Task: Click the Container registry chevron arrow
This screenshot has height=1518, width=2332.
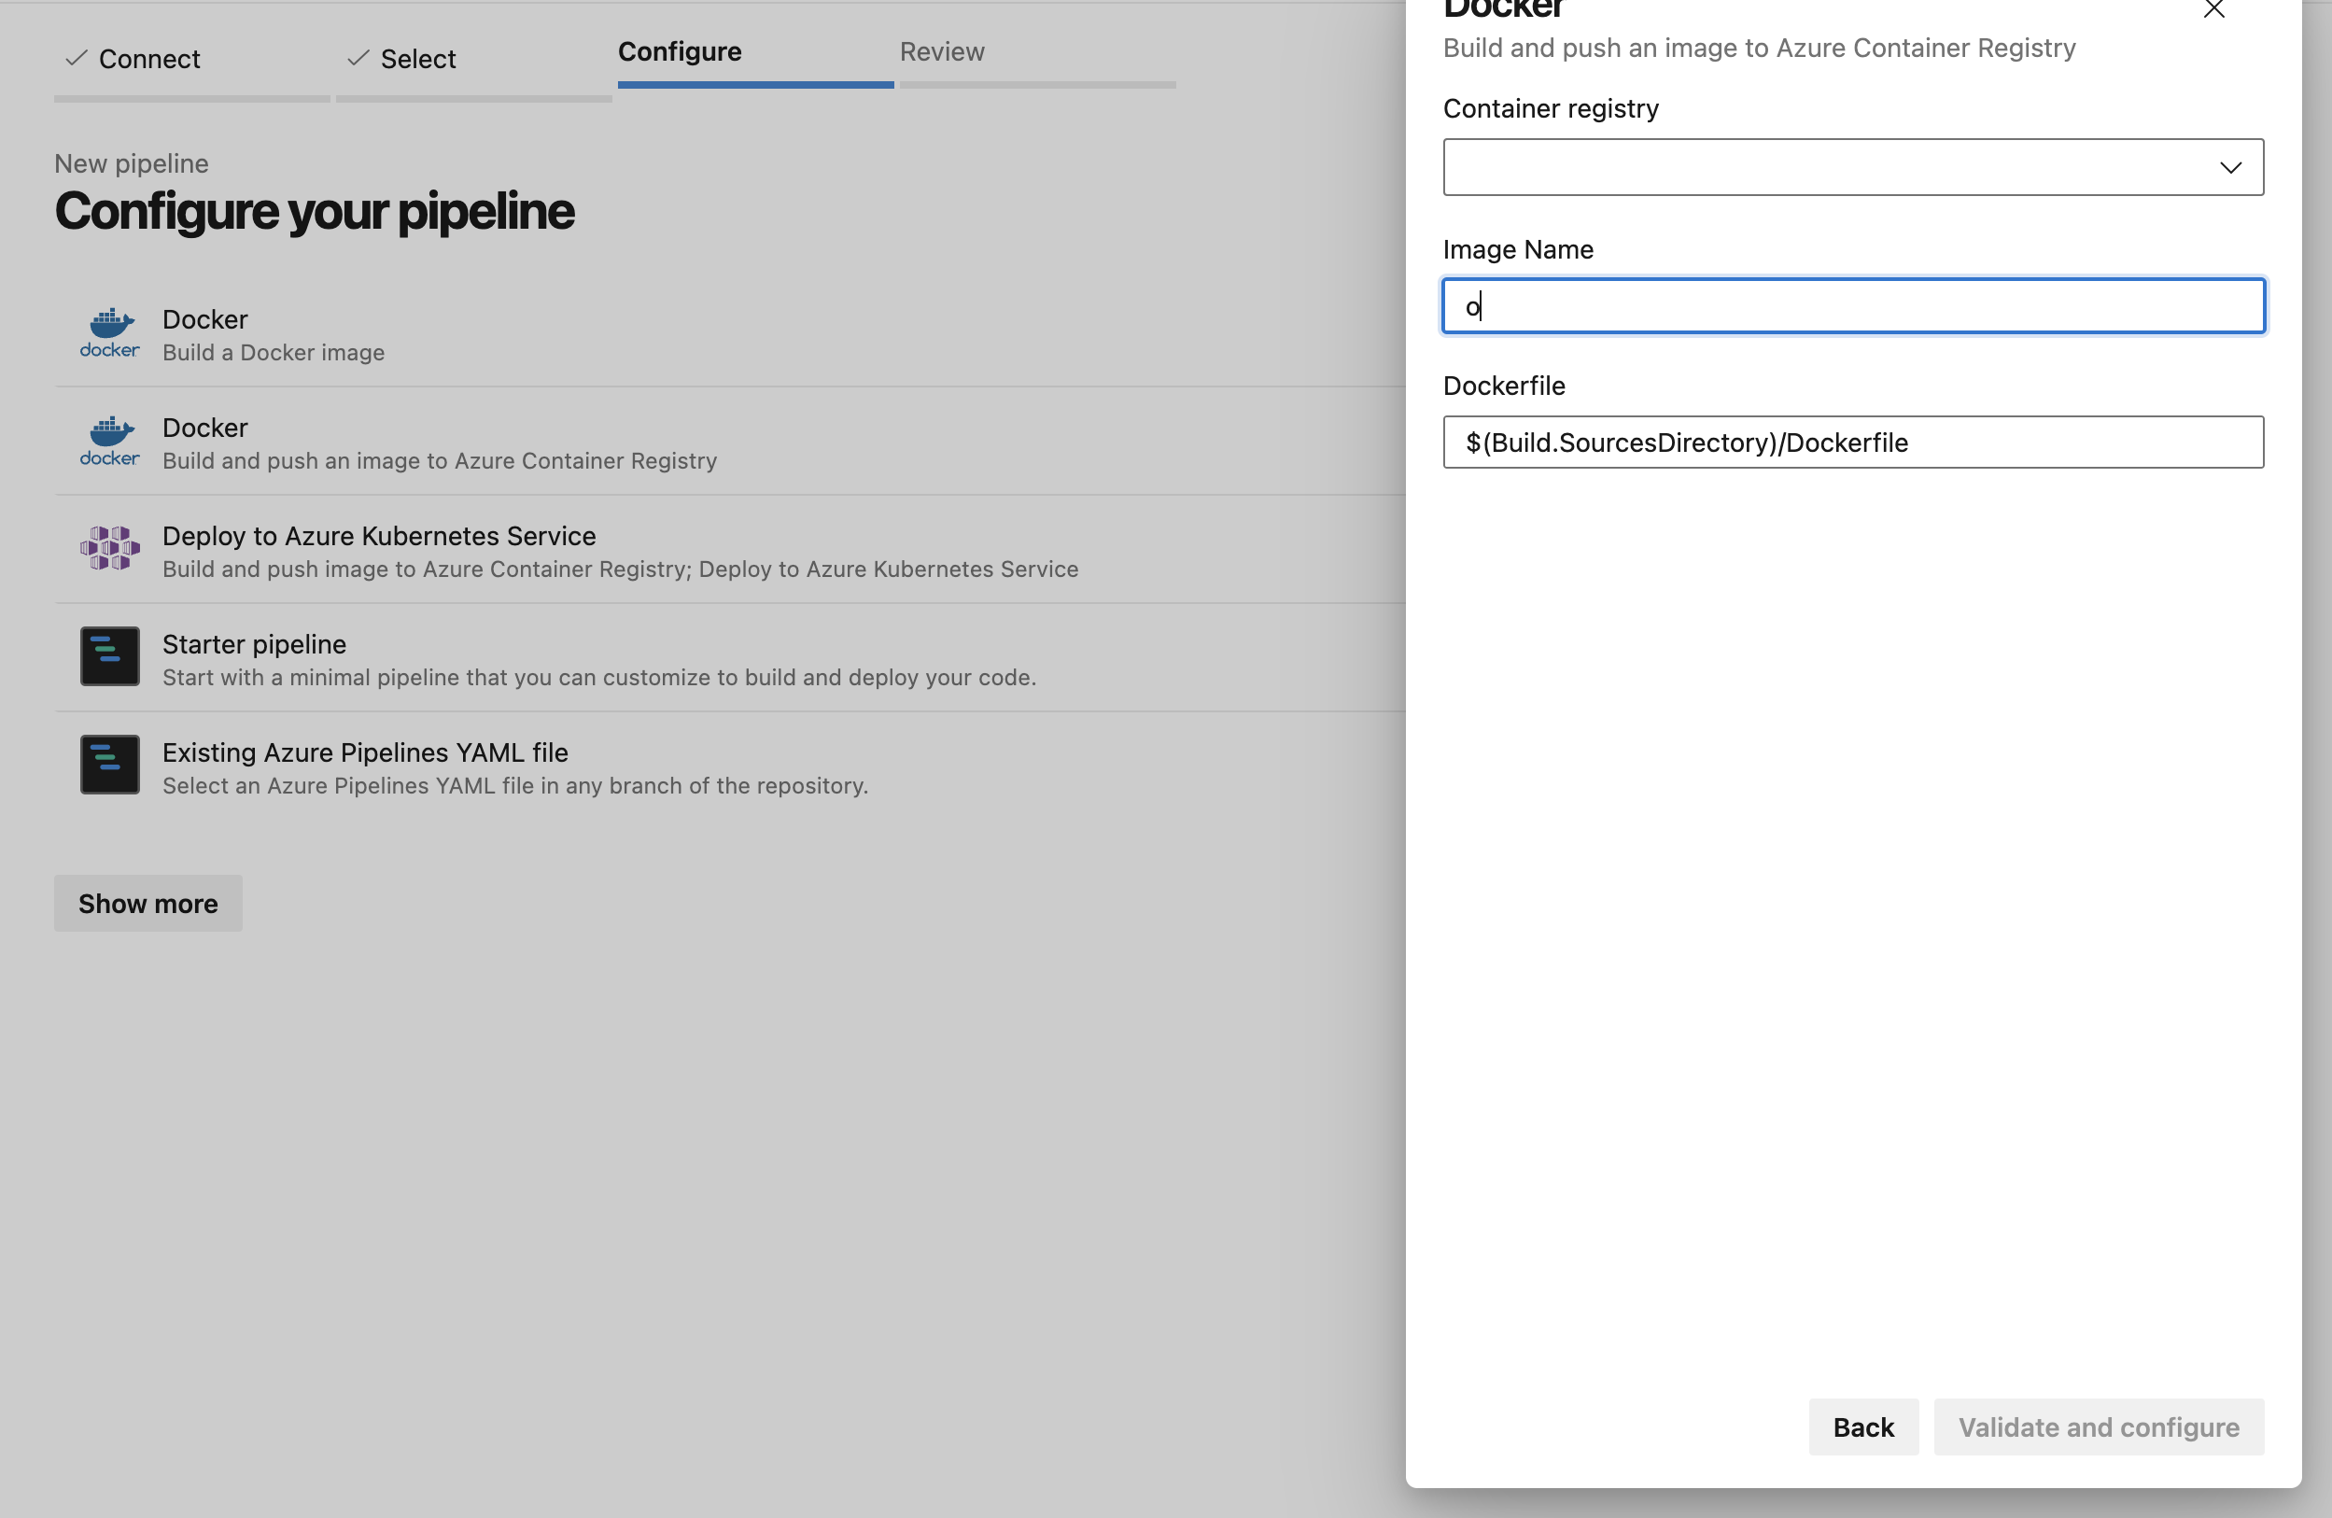Action: tap(2230, 168)
